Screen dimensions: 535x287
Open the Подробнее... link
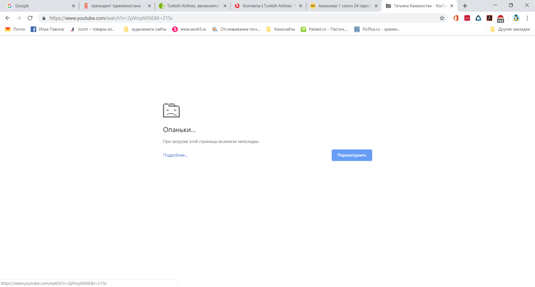[175, 155]
